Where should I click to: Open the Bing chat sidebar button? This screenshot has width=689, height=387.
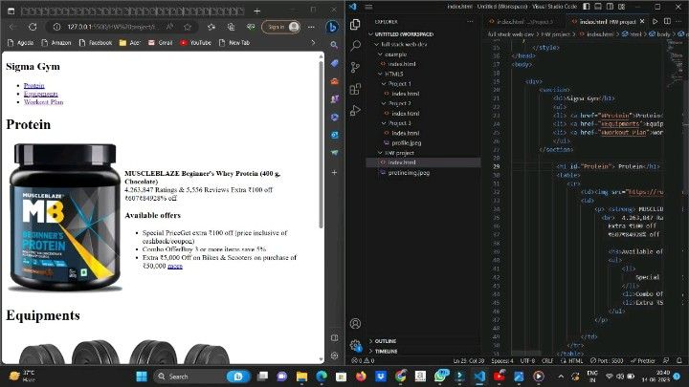pos(333,27)
